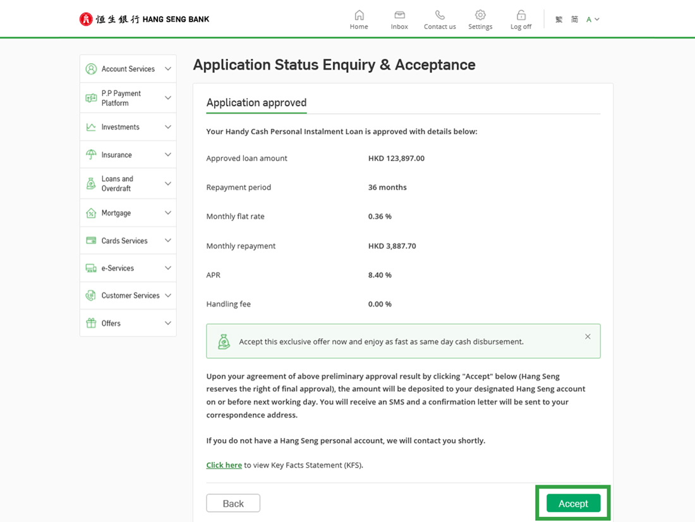The width and height of the screenshot is (695, 522).
Task: Expand Mortgage chevron
Action: 168,213
